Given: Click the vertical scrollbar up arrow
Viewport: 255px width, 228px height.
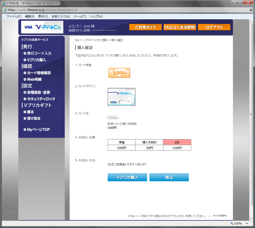Looking at the screenshot, I should pos(251,21).
